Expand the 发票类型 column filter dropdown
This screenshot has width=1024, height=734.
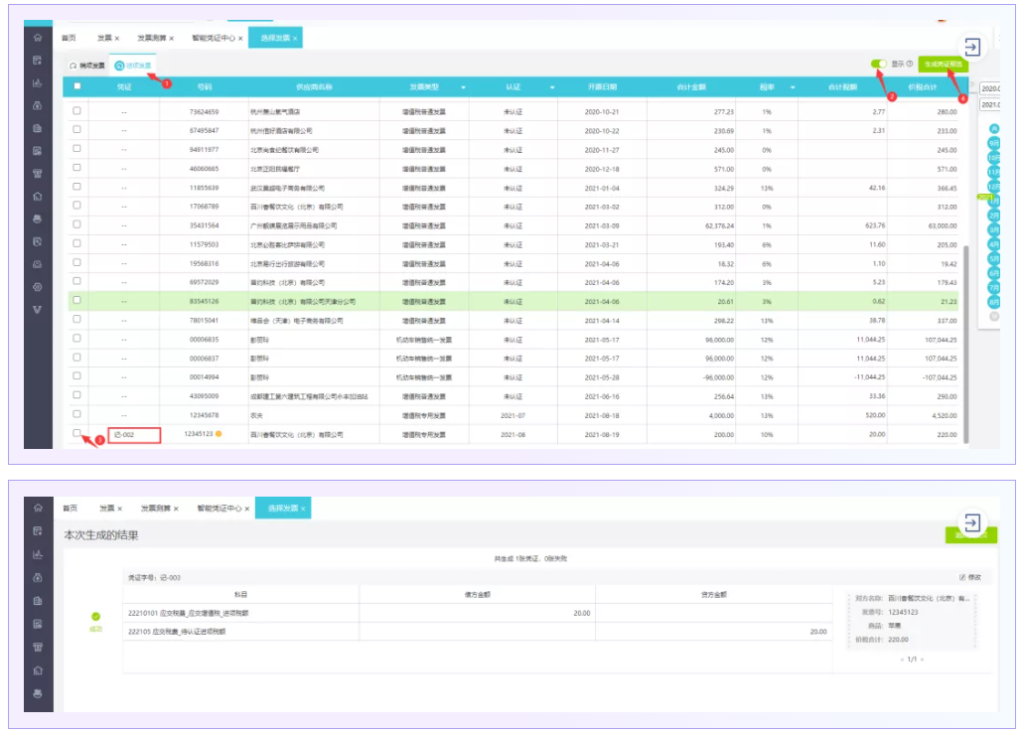click(x=466, y=87)
